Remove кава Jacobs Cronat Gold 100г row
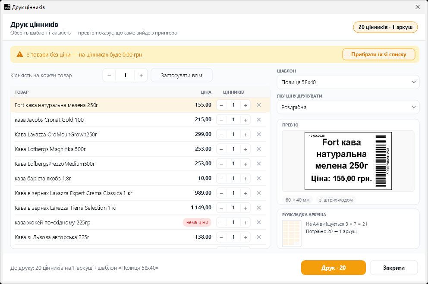This screenshot has height=284, width=428. point(259,120)
